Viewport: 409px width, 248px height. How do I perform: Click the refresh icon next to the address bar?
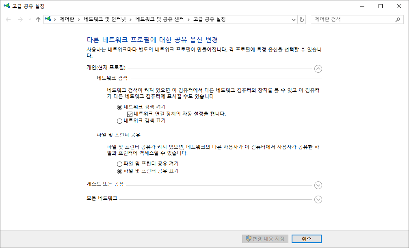click(301, 19)
